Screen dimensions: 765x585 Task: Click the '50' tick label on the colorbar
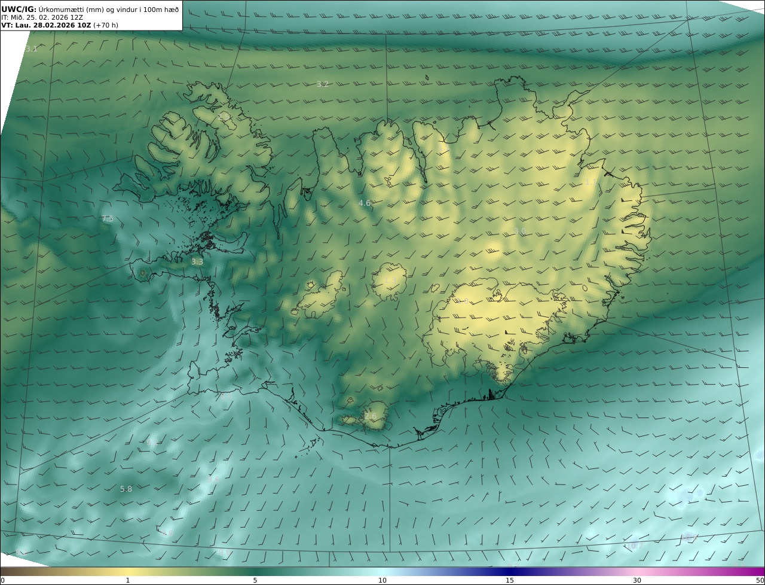click(760, 580)
